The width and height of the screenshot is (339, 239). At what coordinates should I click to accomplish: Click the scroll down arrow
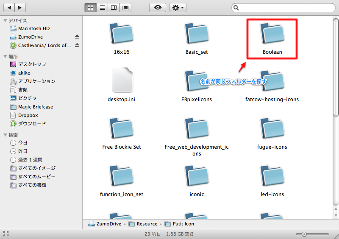[x=336, y=215]
